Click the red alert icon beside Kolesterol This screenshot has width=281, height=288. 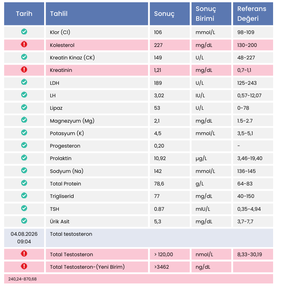(24, 44)
